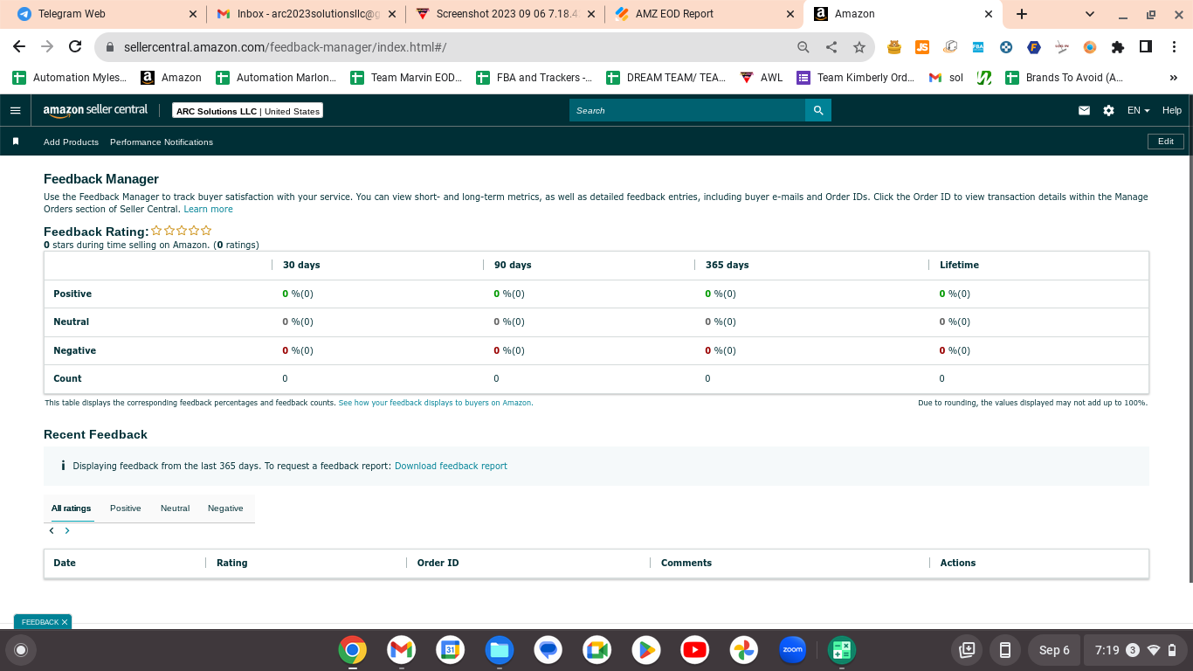Toggle the browser side panel icon
1193x671 pixels.
pyautogui.click(x=1146, y=47)
